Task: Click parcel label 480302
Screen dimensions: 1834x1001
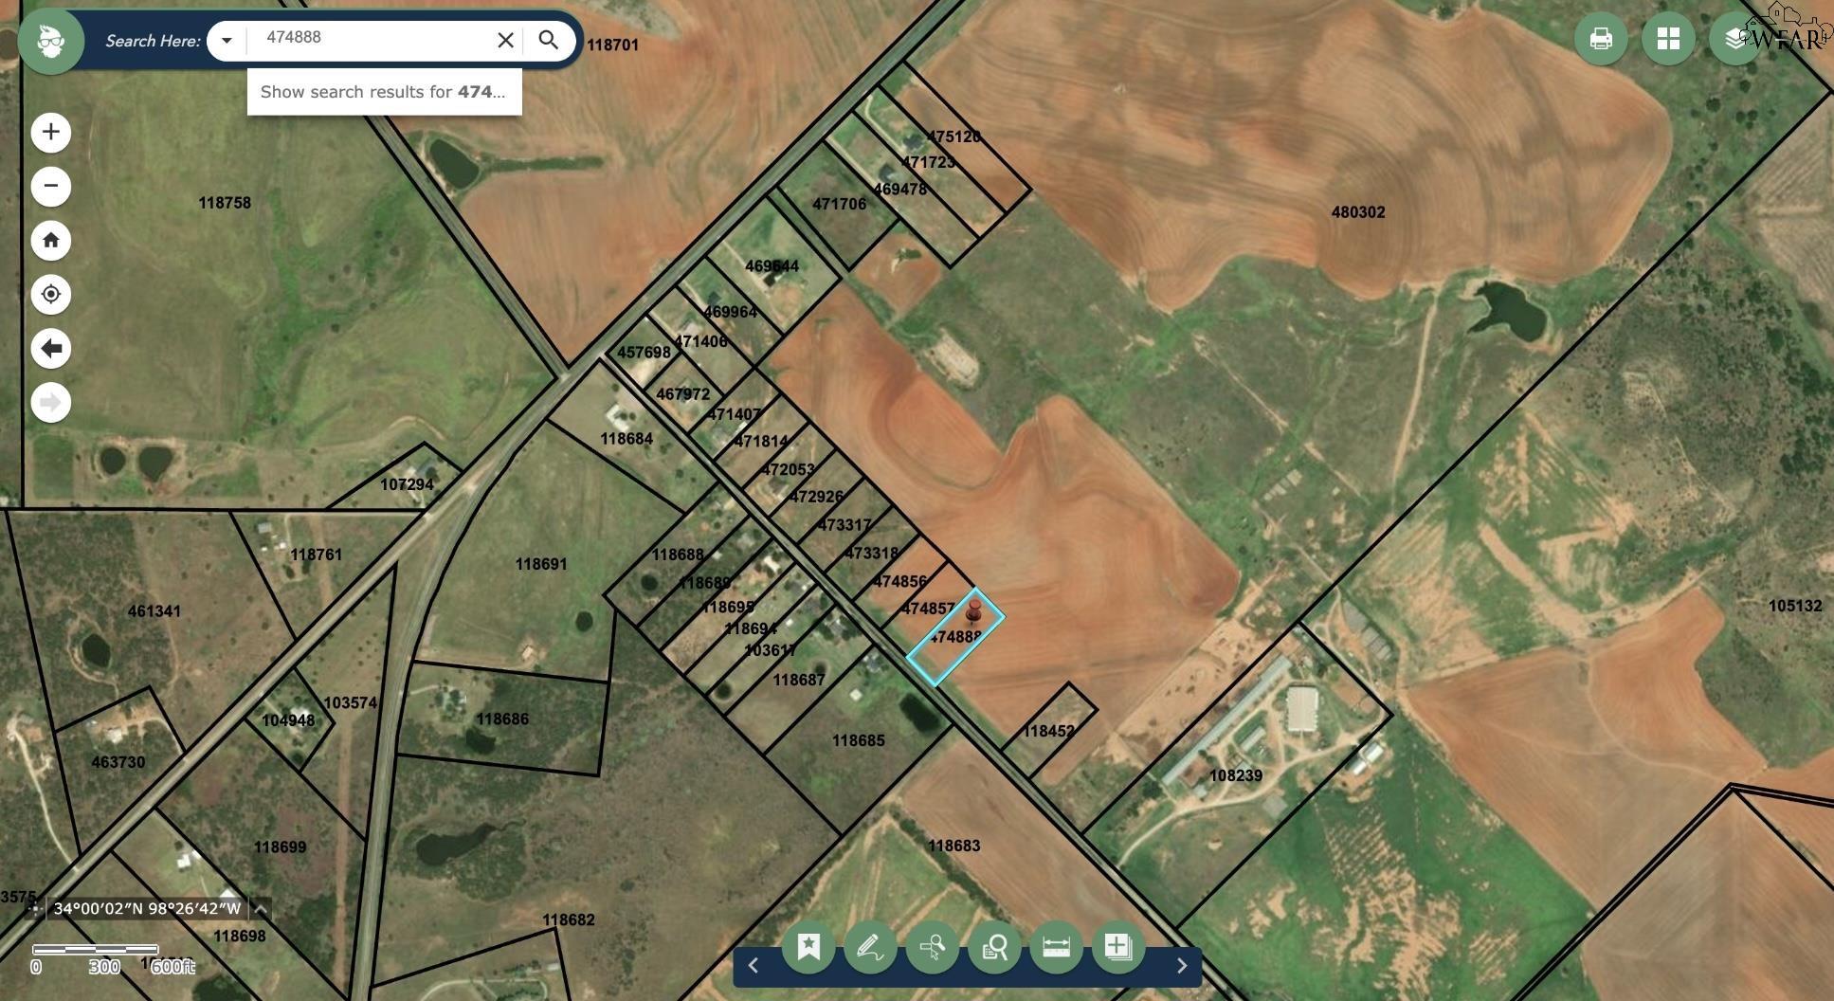Action: tap(1358, 212)
